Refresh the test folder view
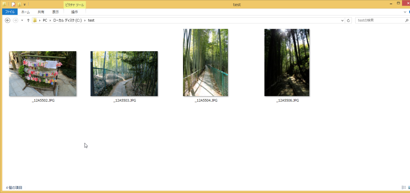The height and width of the screenshot is (193, 410). 348,20
